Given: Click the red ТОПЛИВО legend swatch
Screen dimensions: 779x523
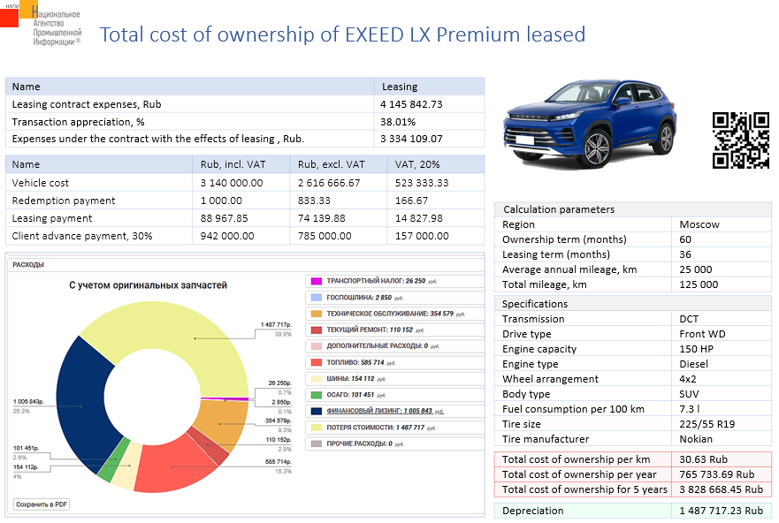Looking at the screenshot, I should click(316, 363).
